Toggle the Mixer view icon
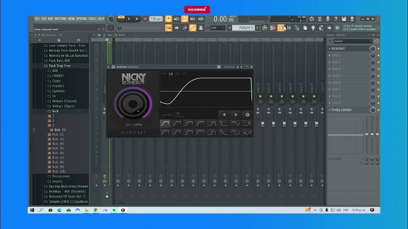The height and width of the screenshot is (229, 408). 289,28
